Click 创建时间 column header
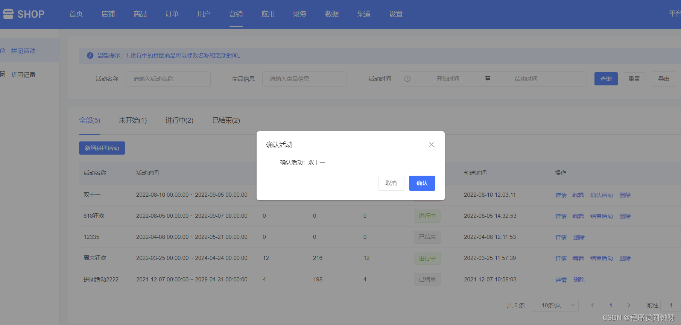Screen dimensions: 681x325 [475, 173]
